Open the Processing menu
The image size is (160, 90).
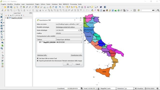point(73,4)
